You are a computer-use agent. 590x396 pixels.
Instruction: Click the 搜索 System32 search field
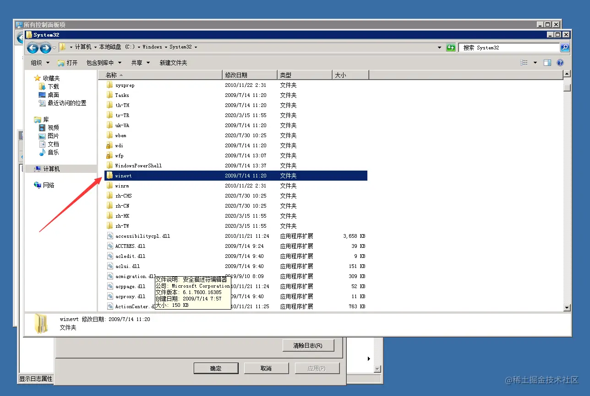509,48
